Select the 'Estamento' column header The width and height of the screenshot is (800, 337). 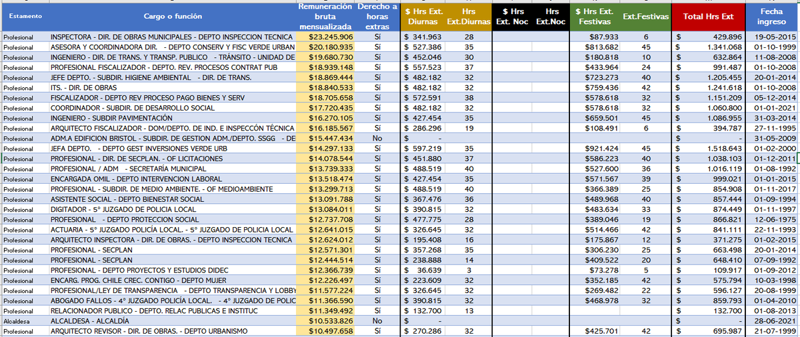pyautogui.click(x=25, y=17)
